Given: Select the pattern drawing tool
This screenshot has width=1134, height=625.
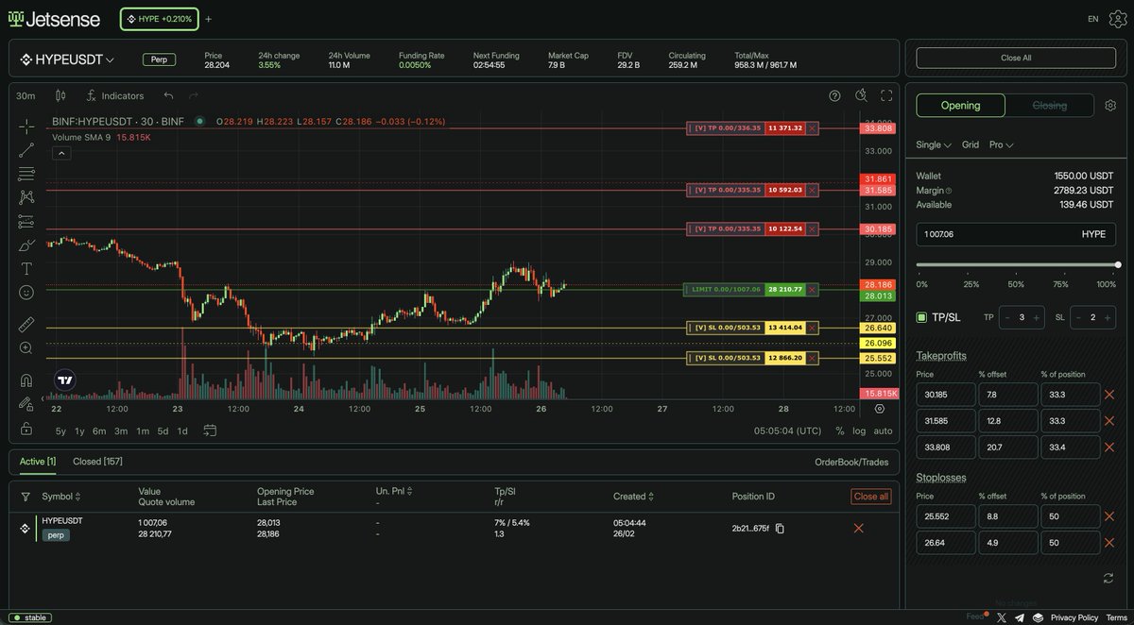Looking at the screenshot, I should click(x=26, y=197).
